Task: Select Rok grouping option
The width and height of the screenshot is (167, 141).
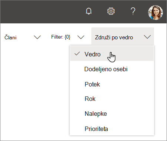Action: (112, 99)
